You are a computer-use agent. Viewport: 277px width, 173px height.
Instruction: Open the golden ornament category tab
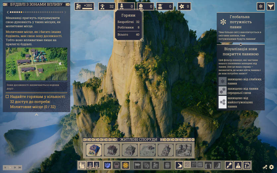(126, 165)
